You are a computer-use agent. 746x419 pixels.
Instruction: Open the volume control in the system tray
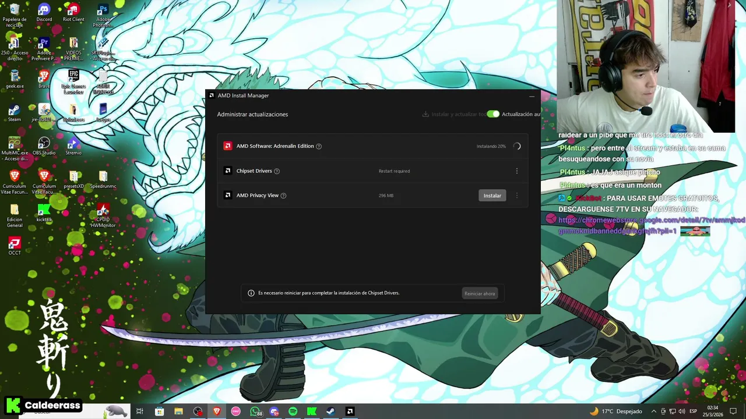681,411
